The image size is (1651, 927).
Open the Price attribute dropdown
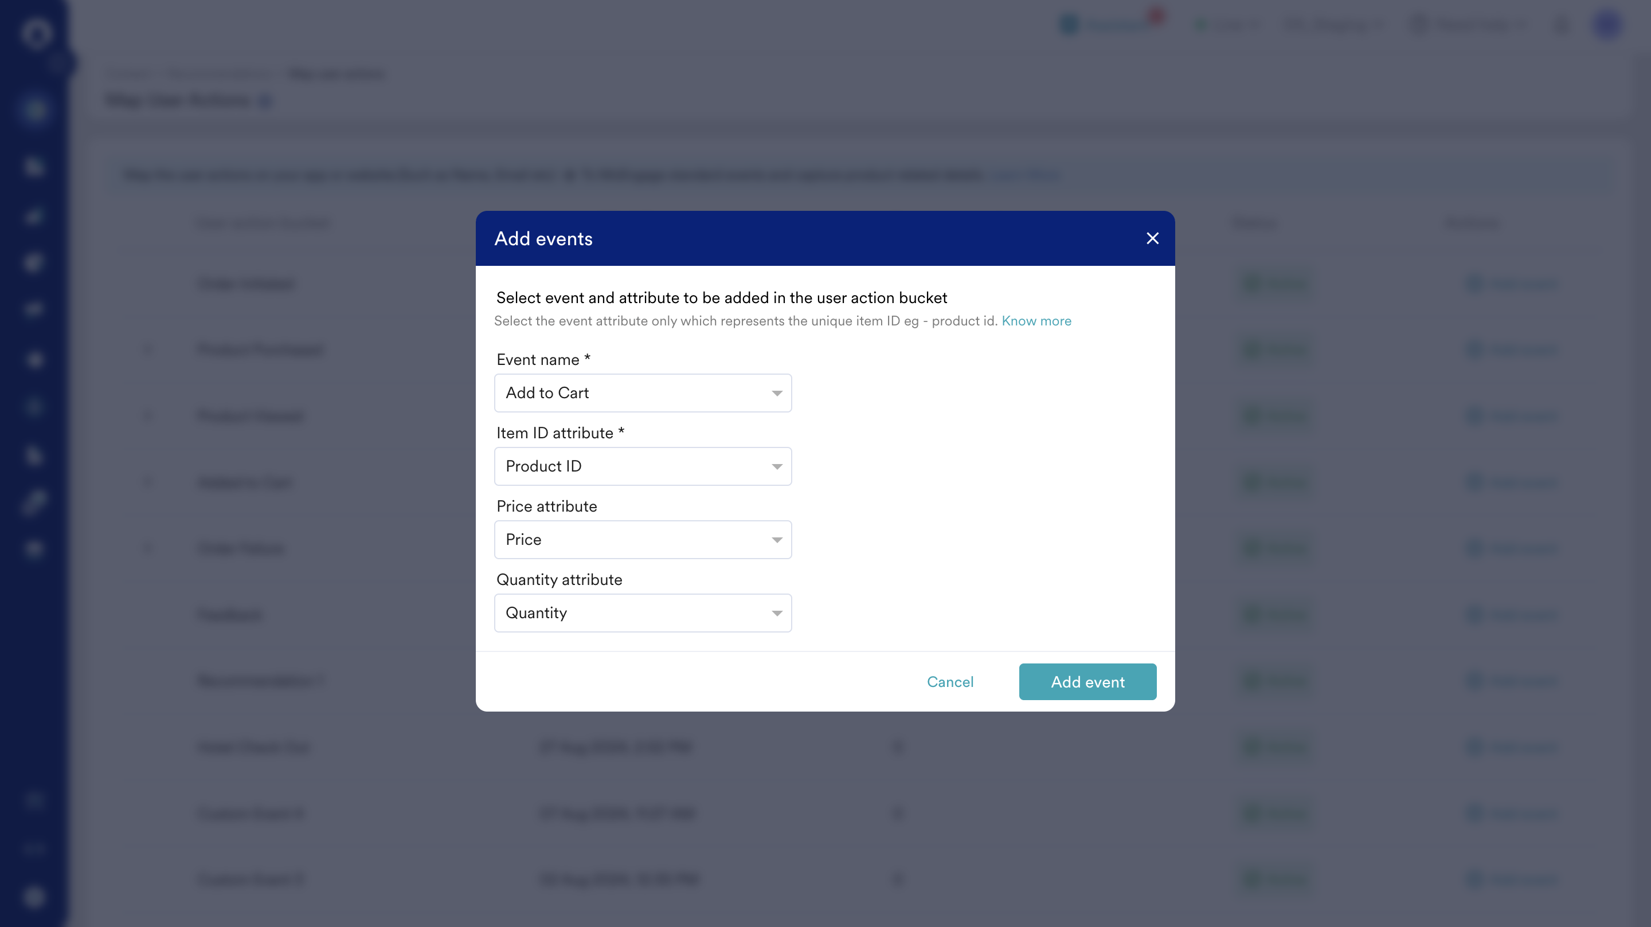click(642, 540)
